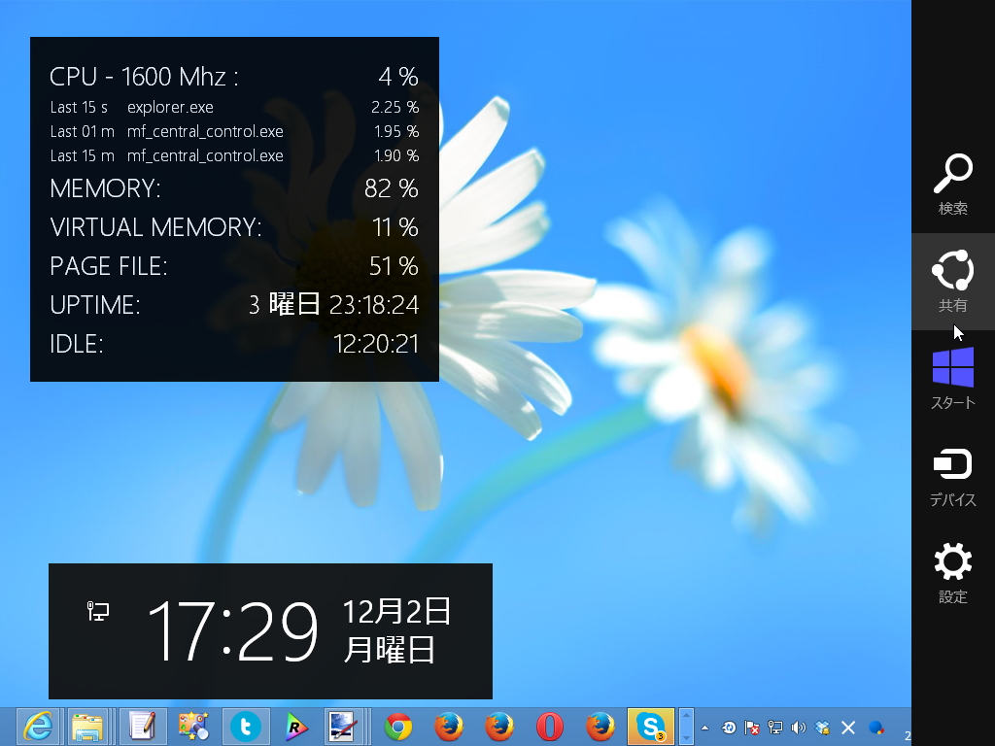Open the Settings charm (設定) gear
This screenshot has height=746, width=995.
952,573
